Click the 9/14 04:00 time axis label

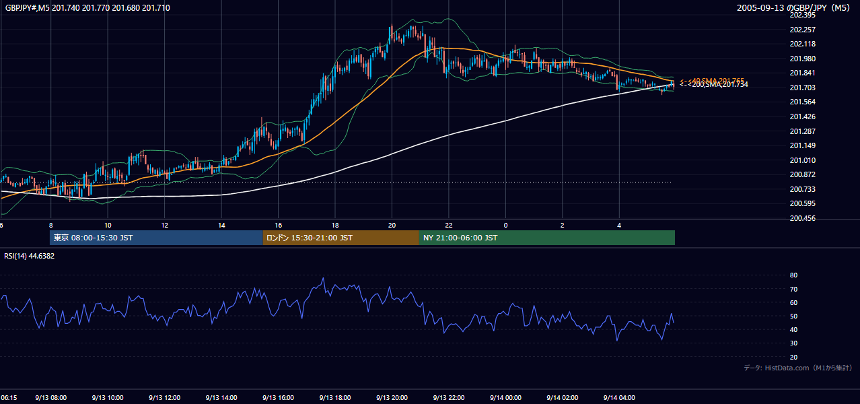coord(619,398)
